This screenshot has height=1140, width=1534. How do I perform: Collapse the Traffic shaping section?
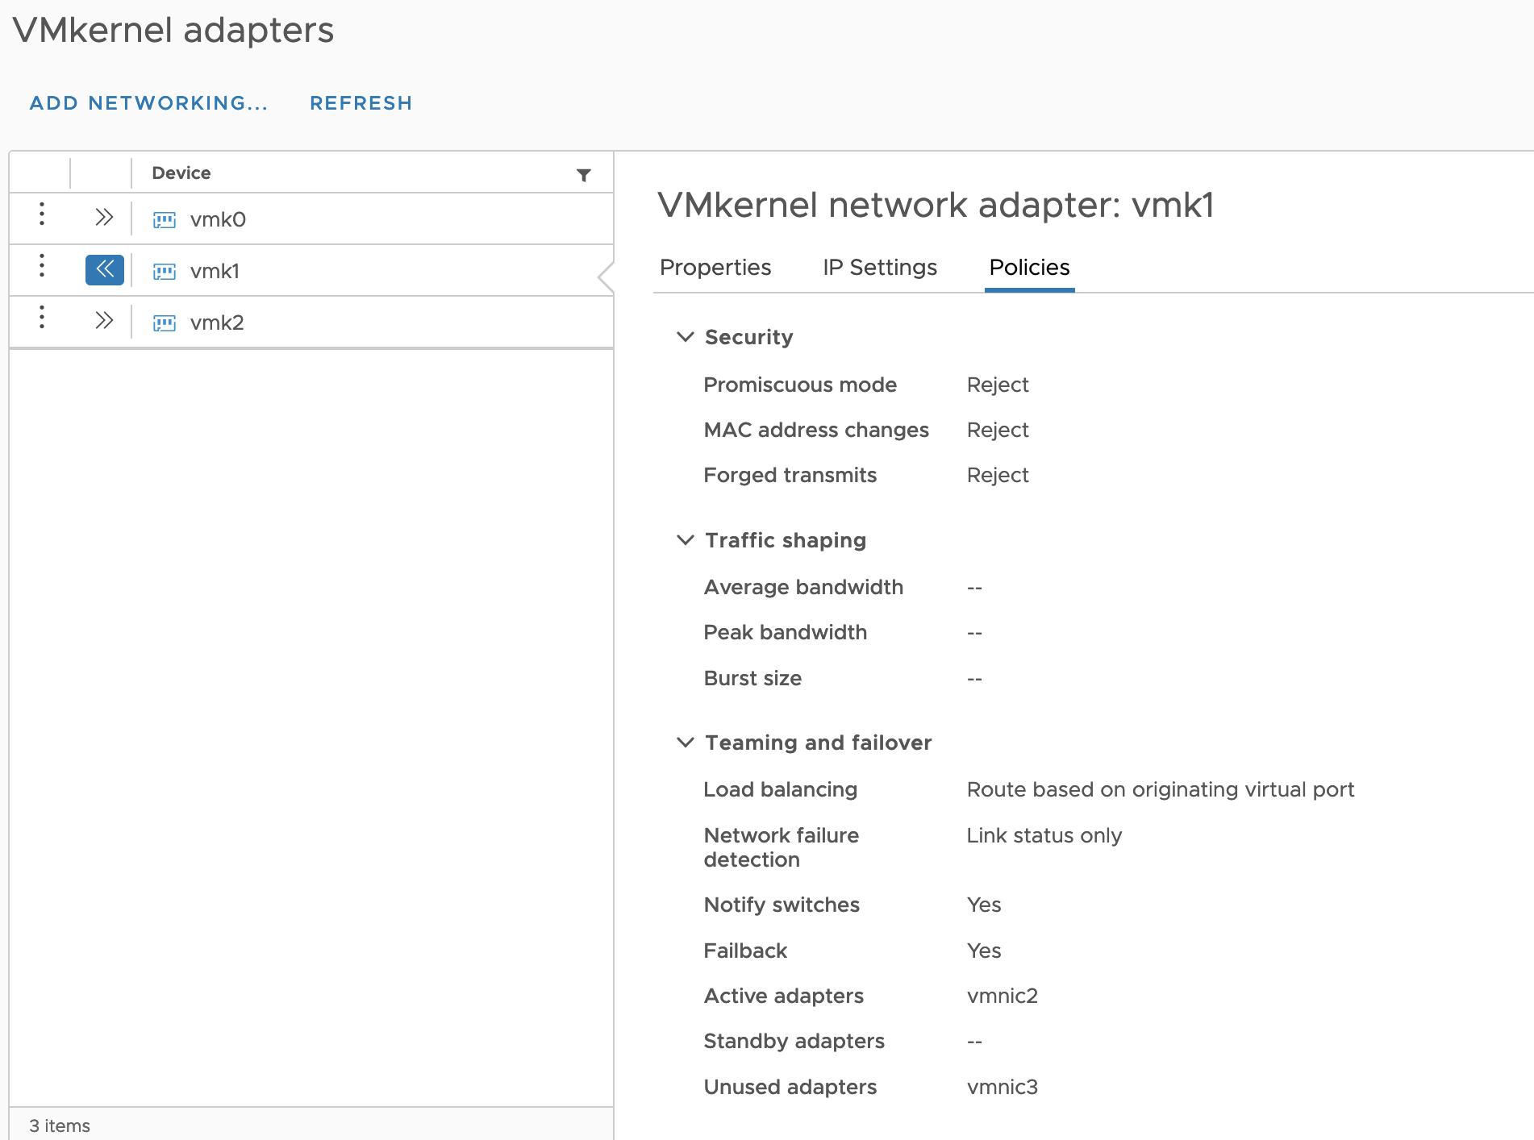pos(685,540)
